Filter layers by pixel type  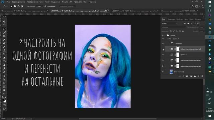coord(185,23)
